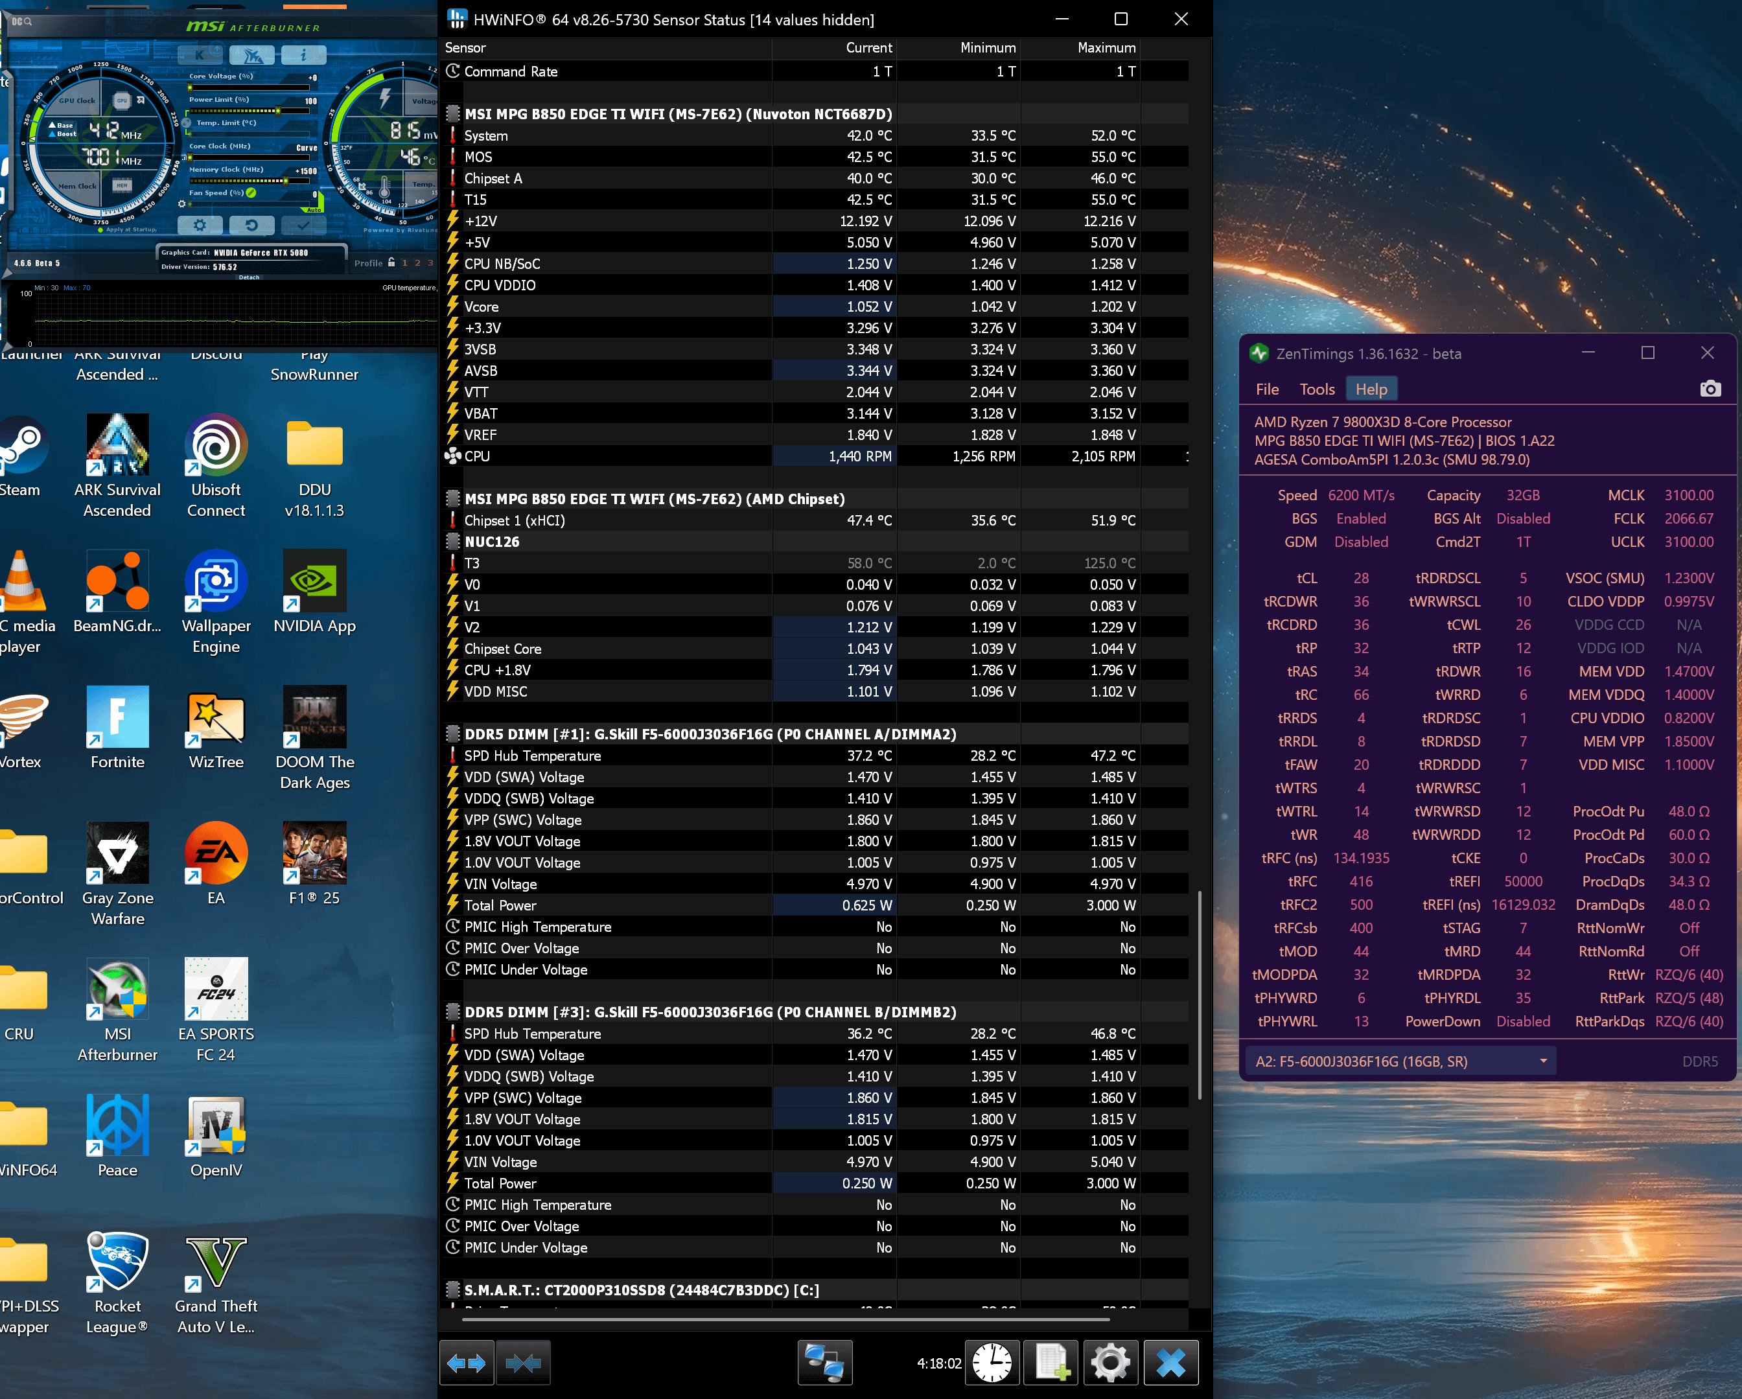Image resolution: width=1742 pixels, height=1399 pixels.
Task: Click the Memory Clock slider handle
Action: coord(286,181)
